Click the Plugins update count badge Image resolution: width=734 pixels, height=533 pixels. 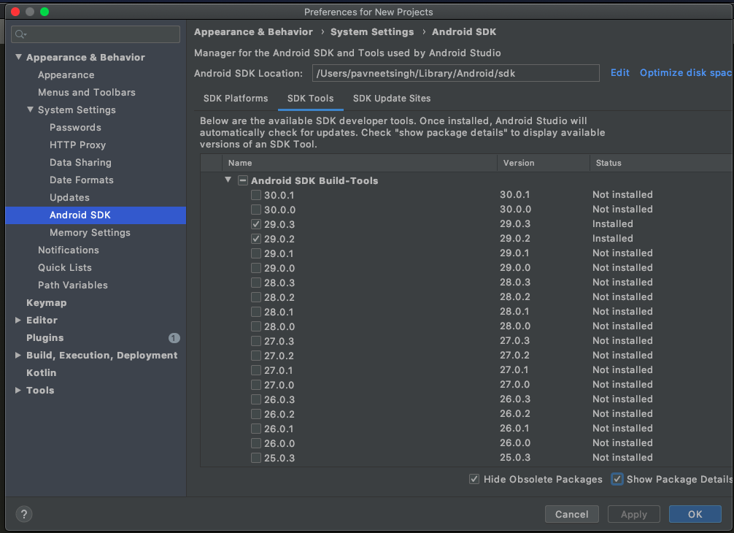174,338
